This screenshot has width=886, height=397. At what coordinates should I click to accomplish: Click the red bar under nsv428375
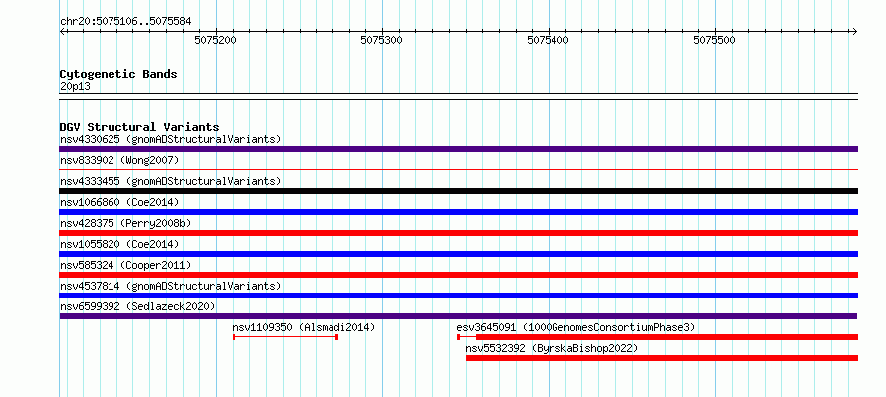coord(458,233)
